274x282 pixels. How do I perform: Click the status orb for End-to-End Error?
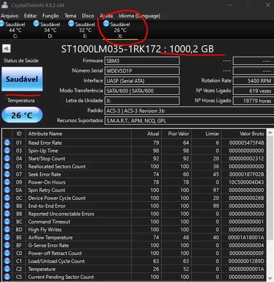(7, 206)
